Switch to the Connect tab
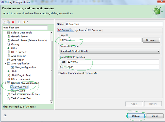Screen dimensions: 165x122 click(x=64, y=30)
